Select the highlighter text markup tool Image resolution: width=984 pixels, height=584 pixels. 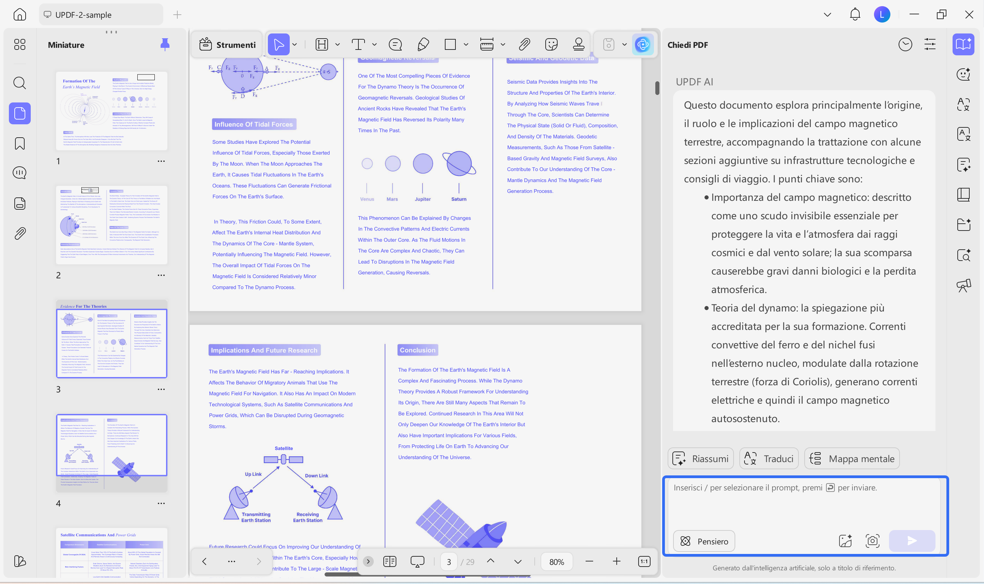pyautogui.click(x=322, y=44)
